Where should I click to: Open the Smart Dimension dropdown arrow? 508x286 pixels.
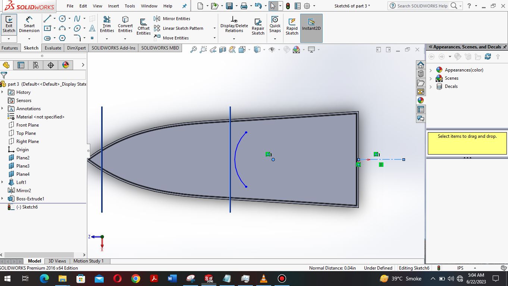29,39
